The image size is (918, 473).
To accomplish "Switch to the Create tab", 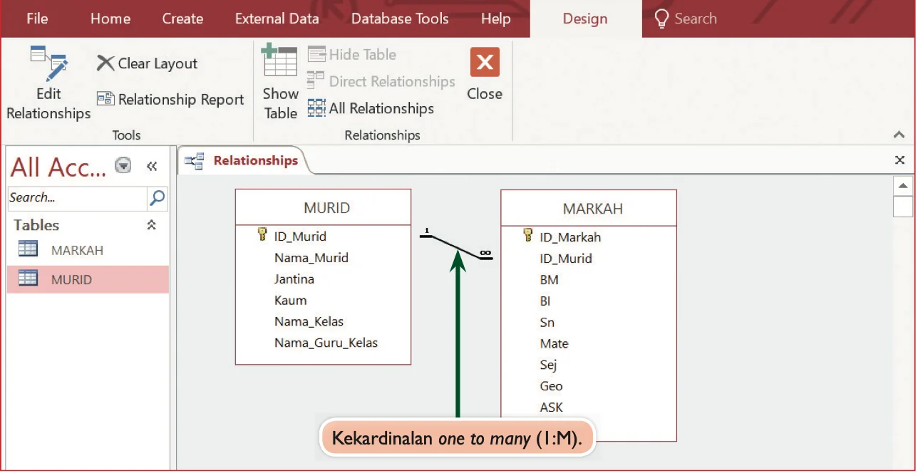I will 182,19.
